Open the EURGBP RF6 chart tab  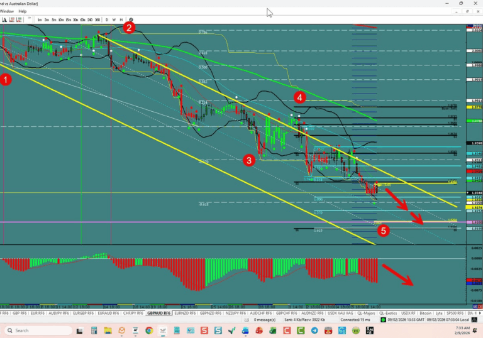(83, 313)
